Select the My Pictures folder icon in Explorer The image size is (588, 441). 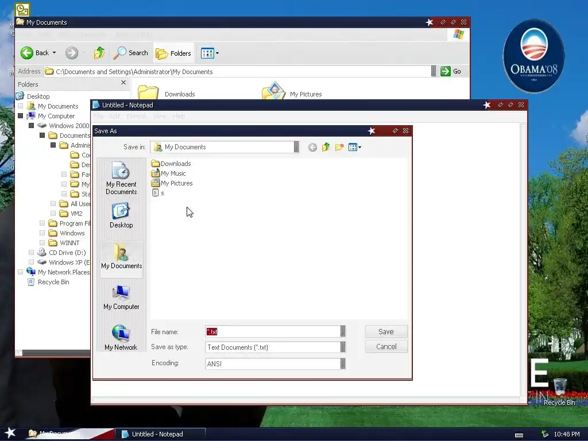(274, 91)
